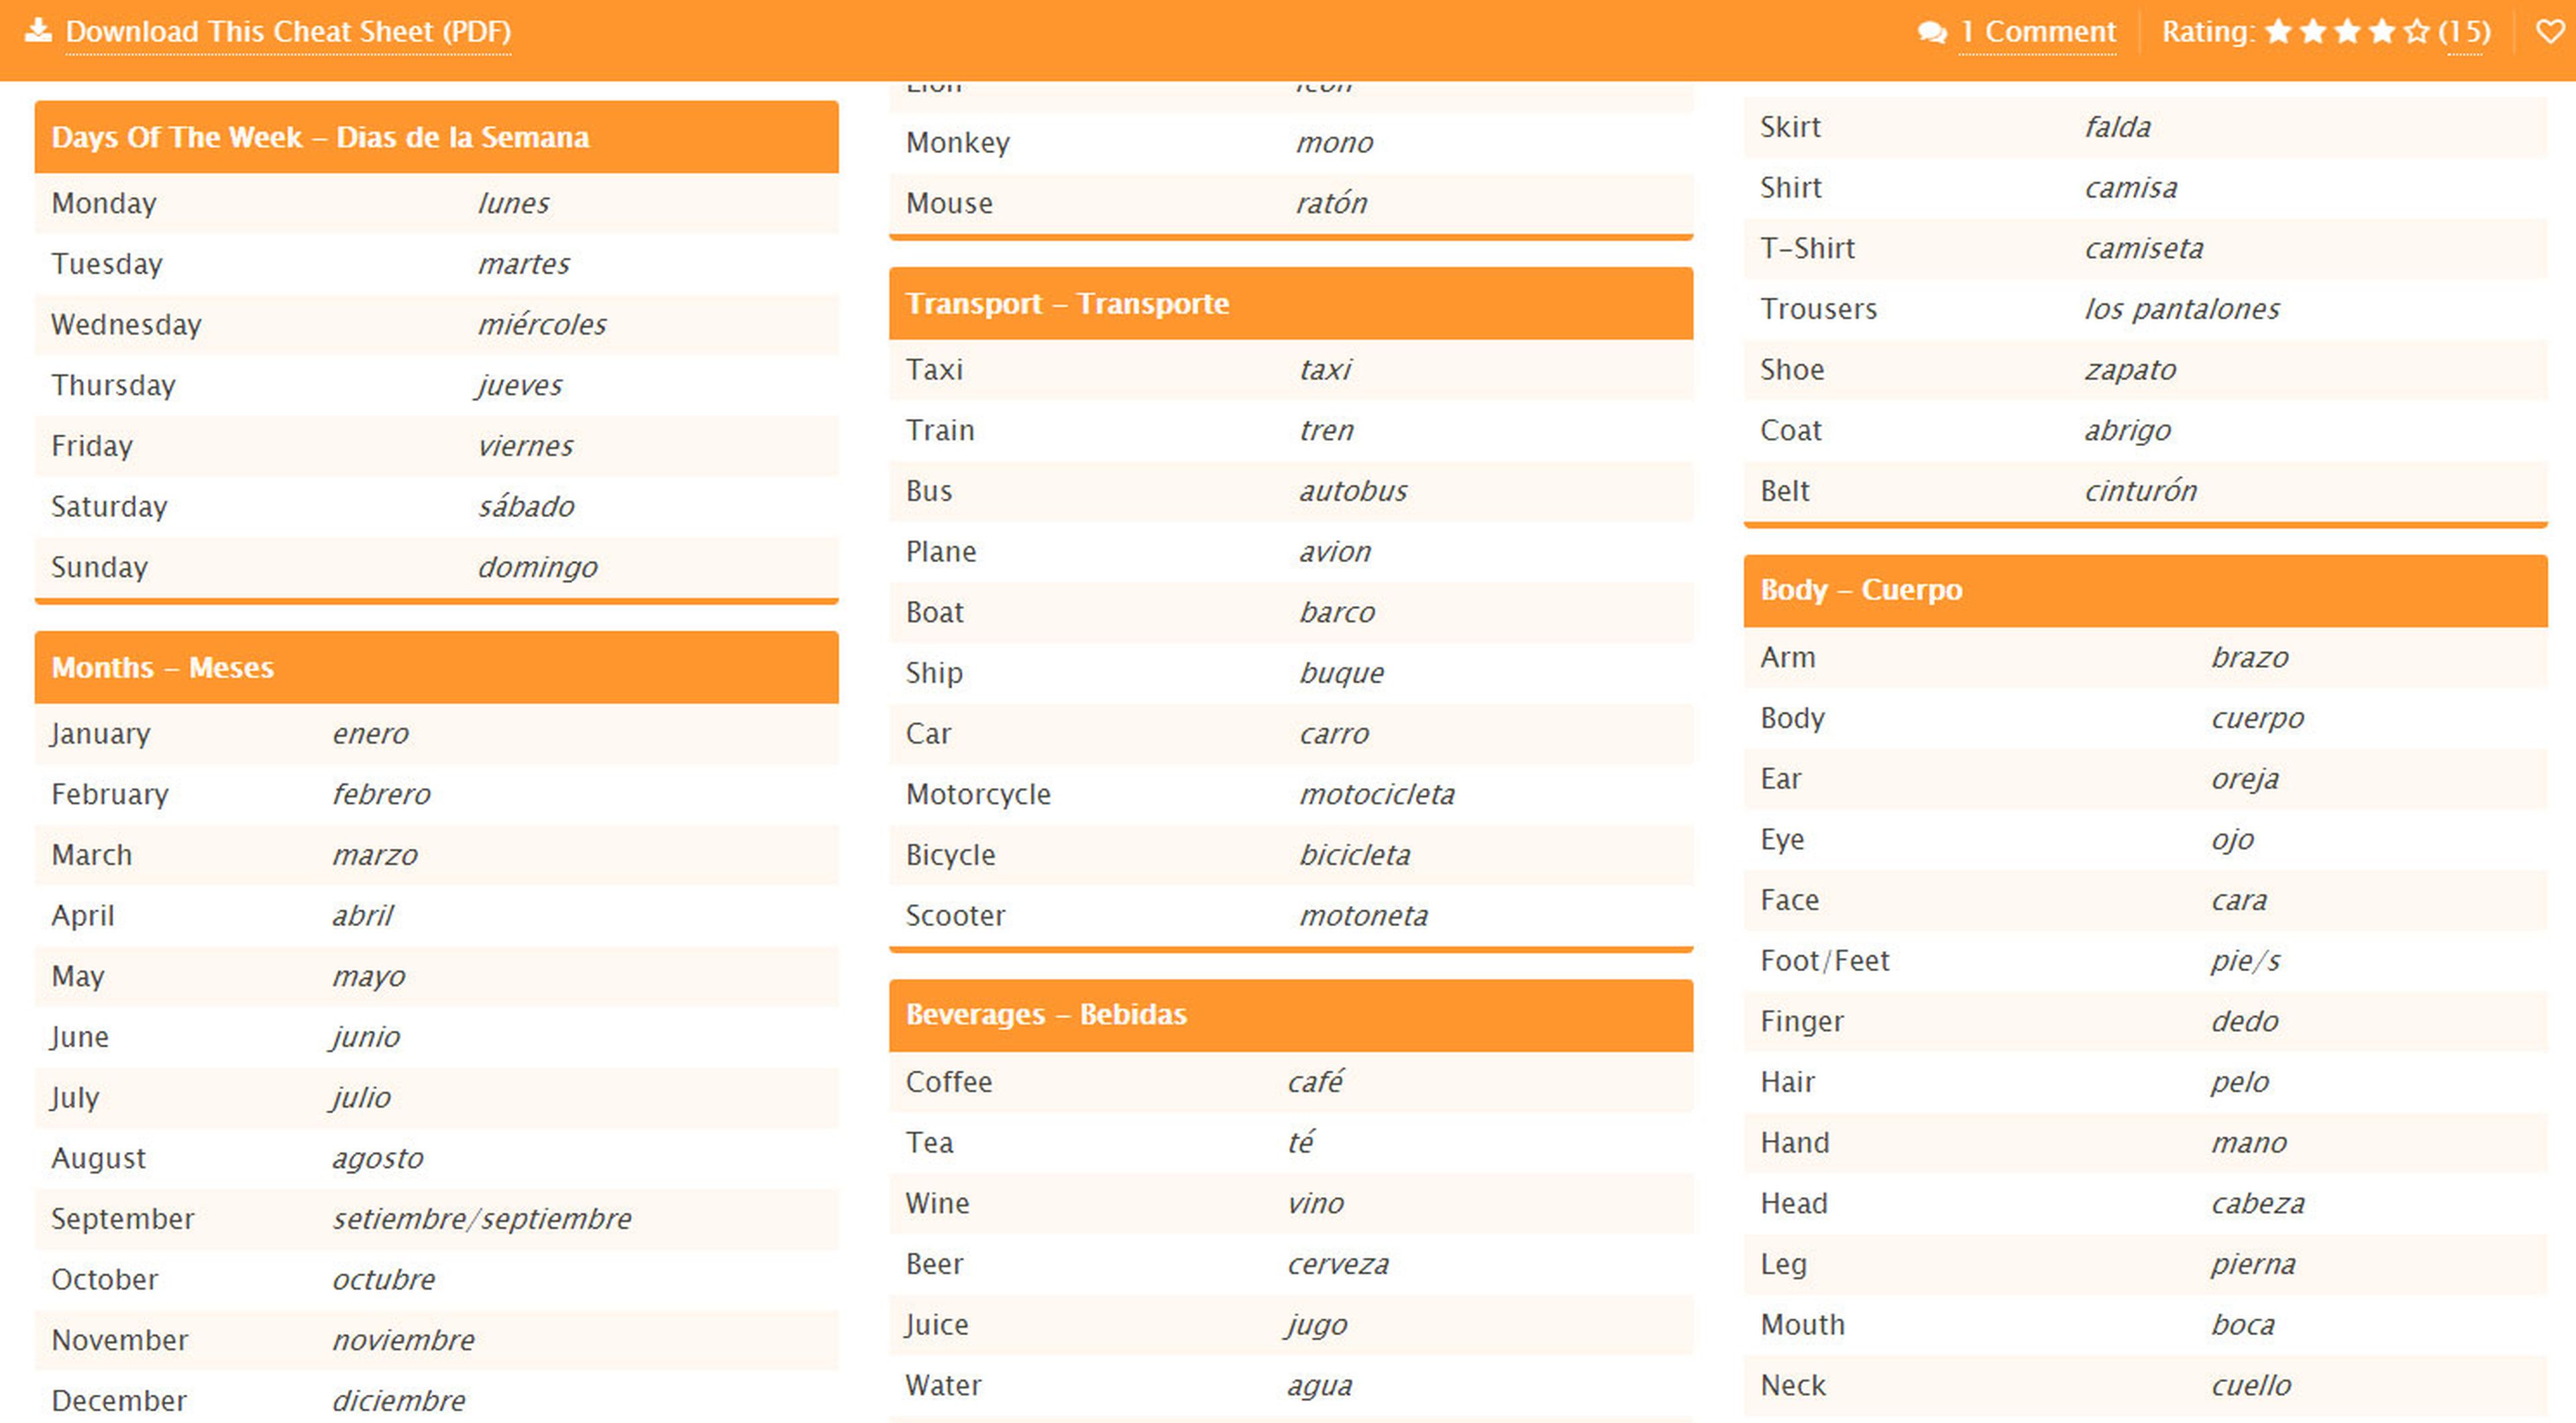Open Download This Cheat Sheet (PDF) link
This screenshot has width=2576, height=1423.
[x=288, y=32]
